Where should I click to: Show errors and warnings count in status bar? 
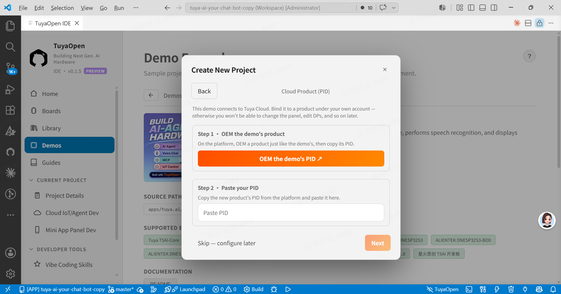click(225, 289)
